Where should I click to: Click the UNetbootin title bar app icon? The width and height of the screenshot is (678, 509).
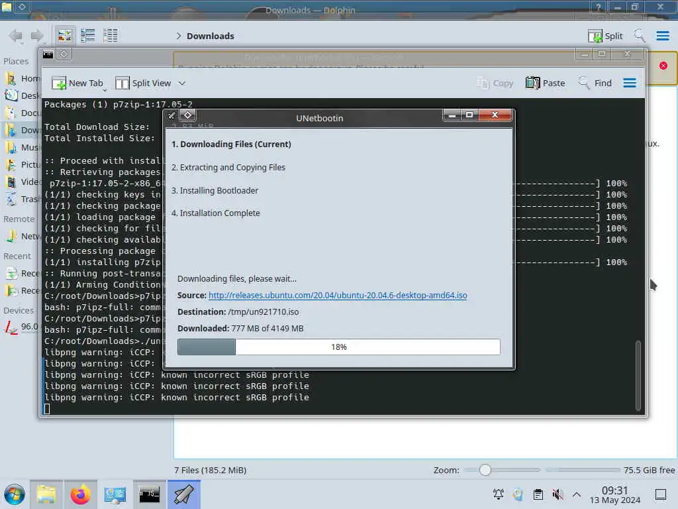(171, 115)
